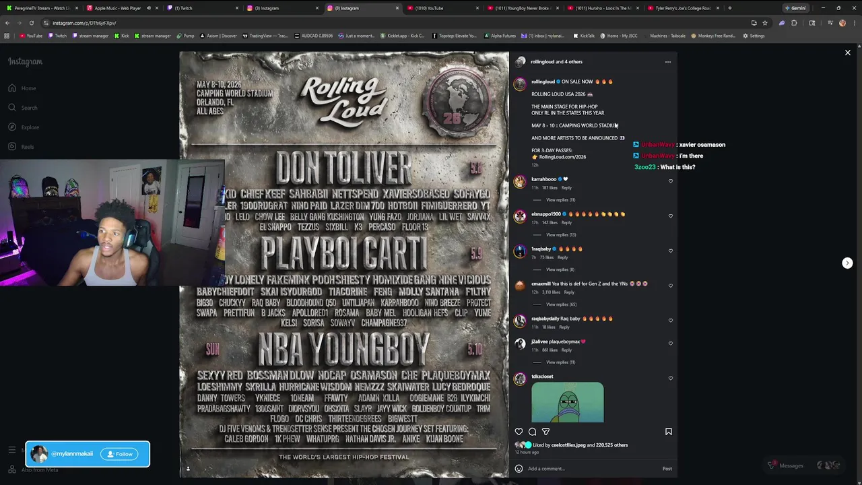This screenshot has width=862, height=485.
Task: Open the Axiom | Discover bookmark
Action: [x=220, y=36]
